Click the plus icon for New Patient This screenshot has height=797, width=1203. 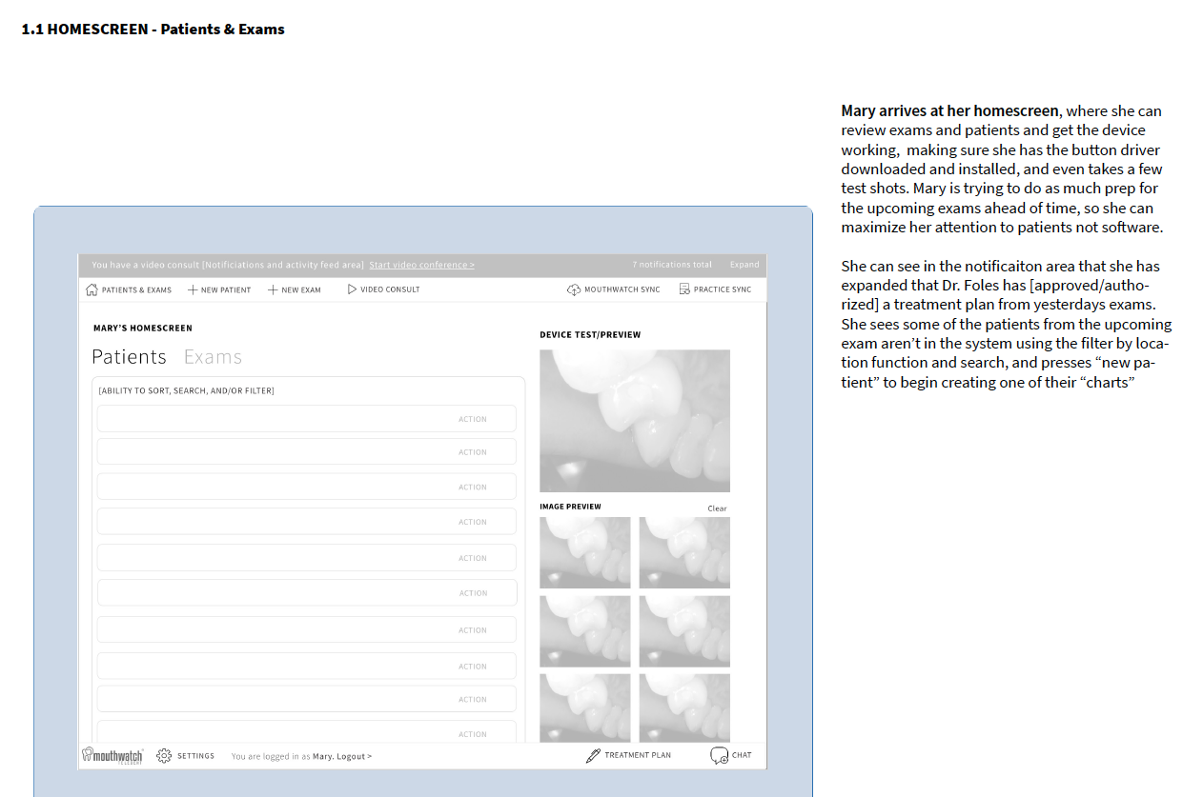(x=193, y=289)
